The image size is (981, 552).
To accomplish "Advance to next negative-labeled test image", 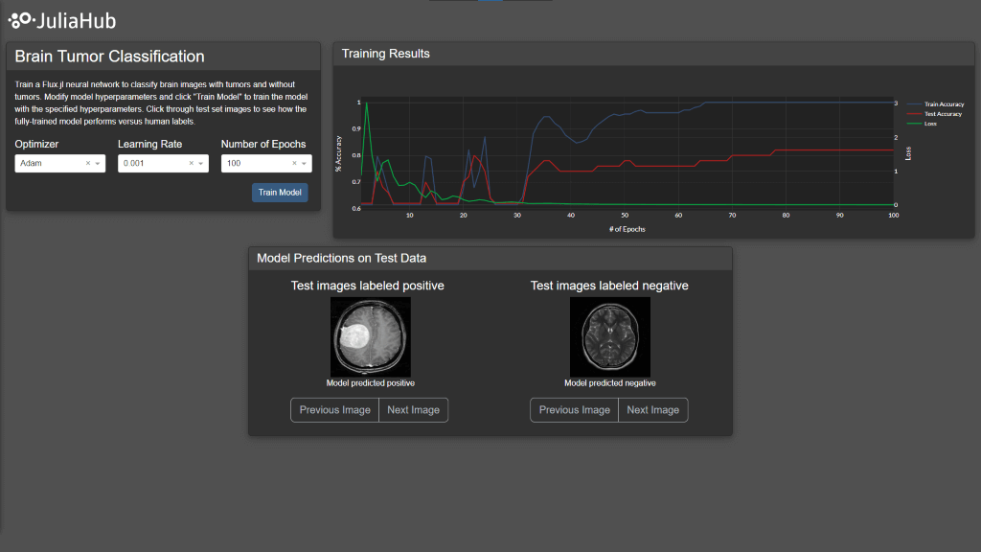I will tap(652, 410).
